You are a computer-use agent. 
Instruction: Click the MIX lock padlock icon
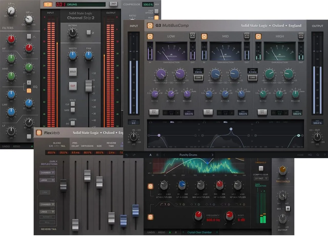click(288, 209)
